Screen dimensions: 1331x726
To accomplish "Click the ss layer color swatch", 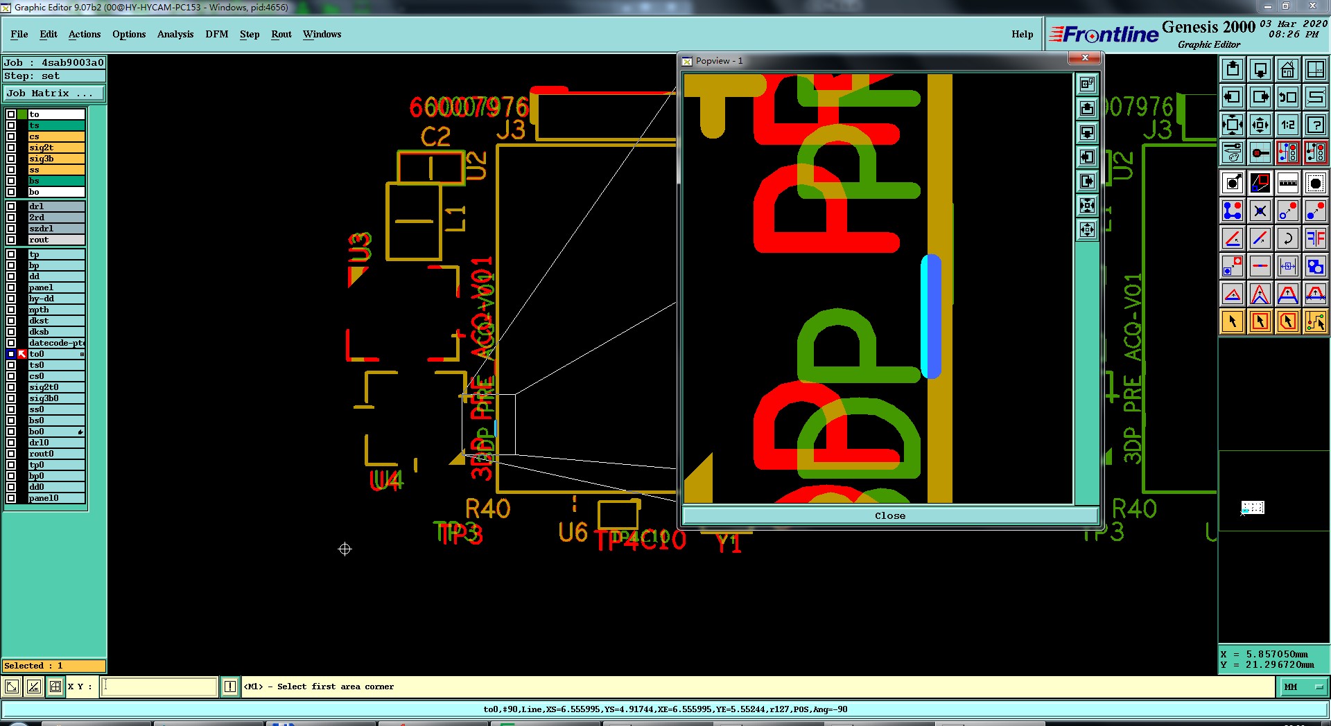I will (56, 170).
